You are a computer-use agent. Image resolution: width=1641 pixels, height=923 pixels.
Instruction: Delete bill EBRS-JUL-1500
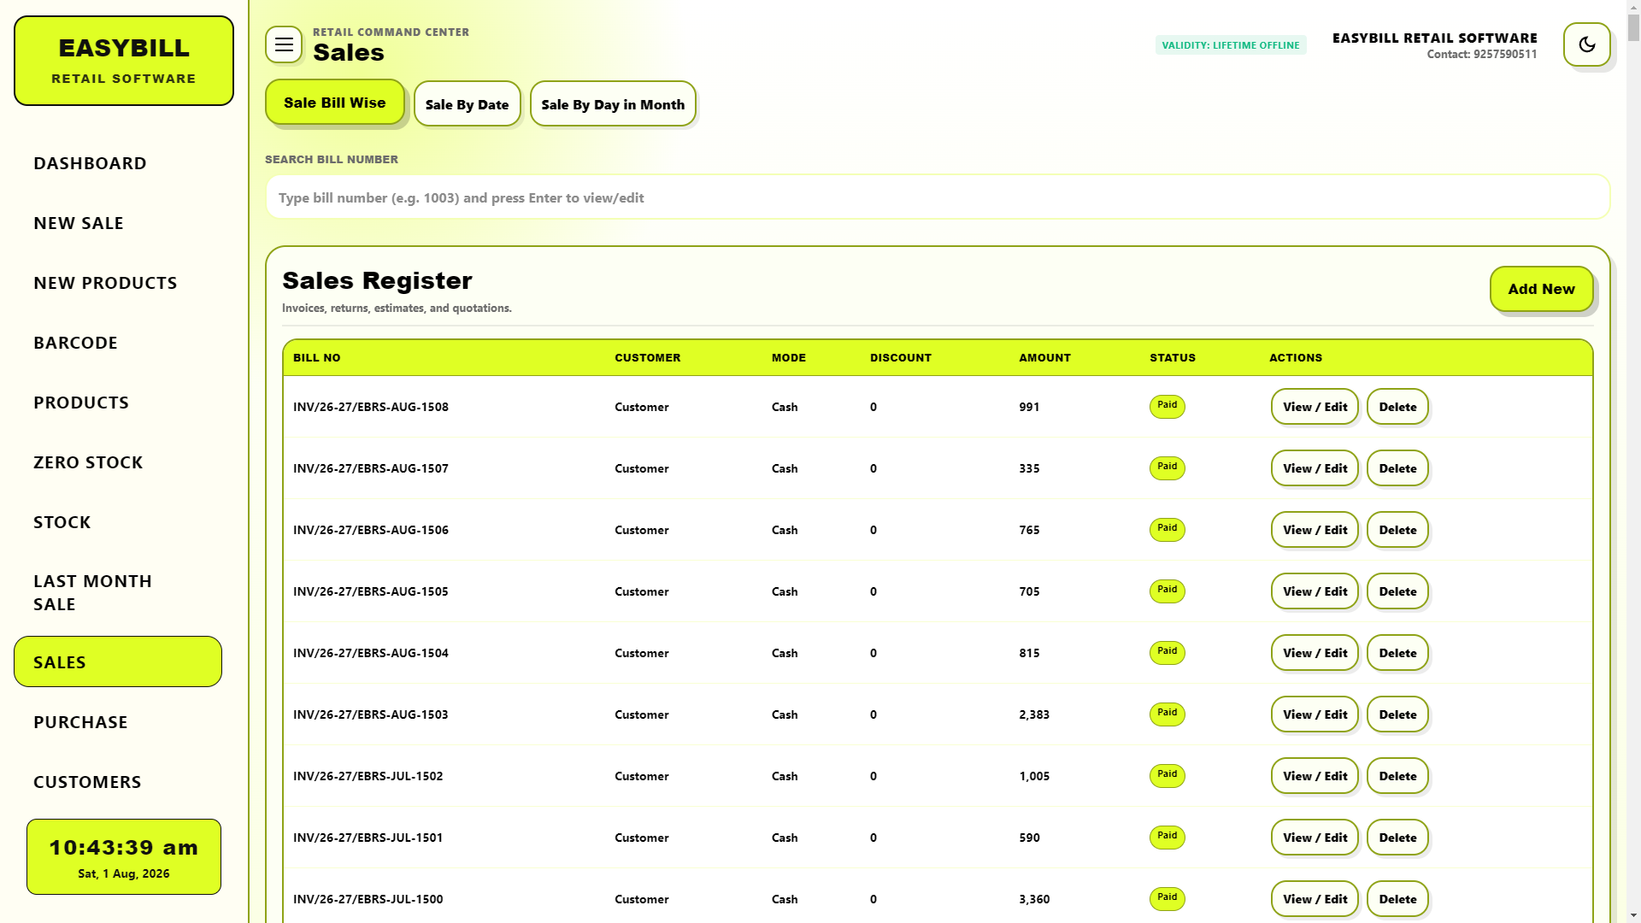[1397, 899]
